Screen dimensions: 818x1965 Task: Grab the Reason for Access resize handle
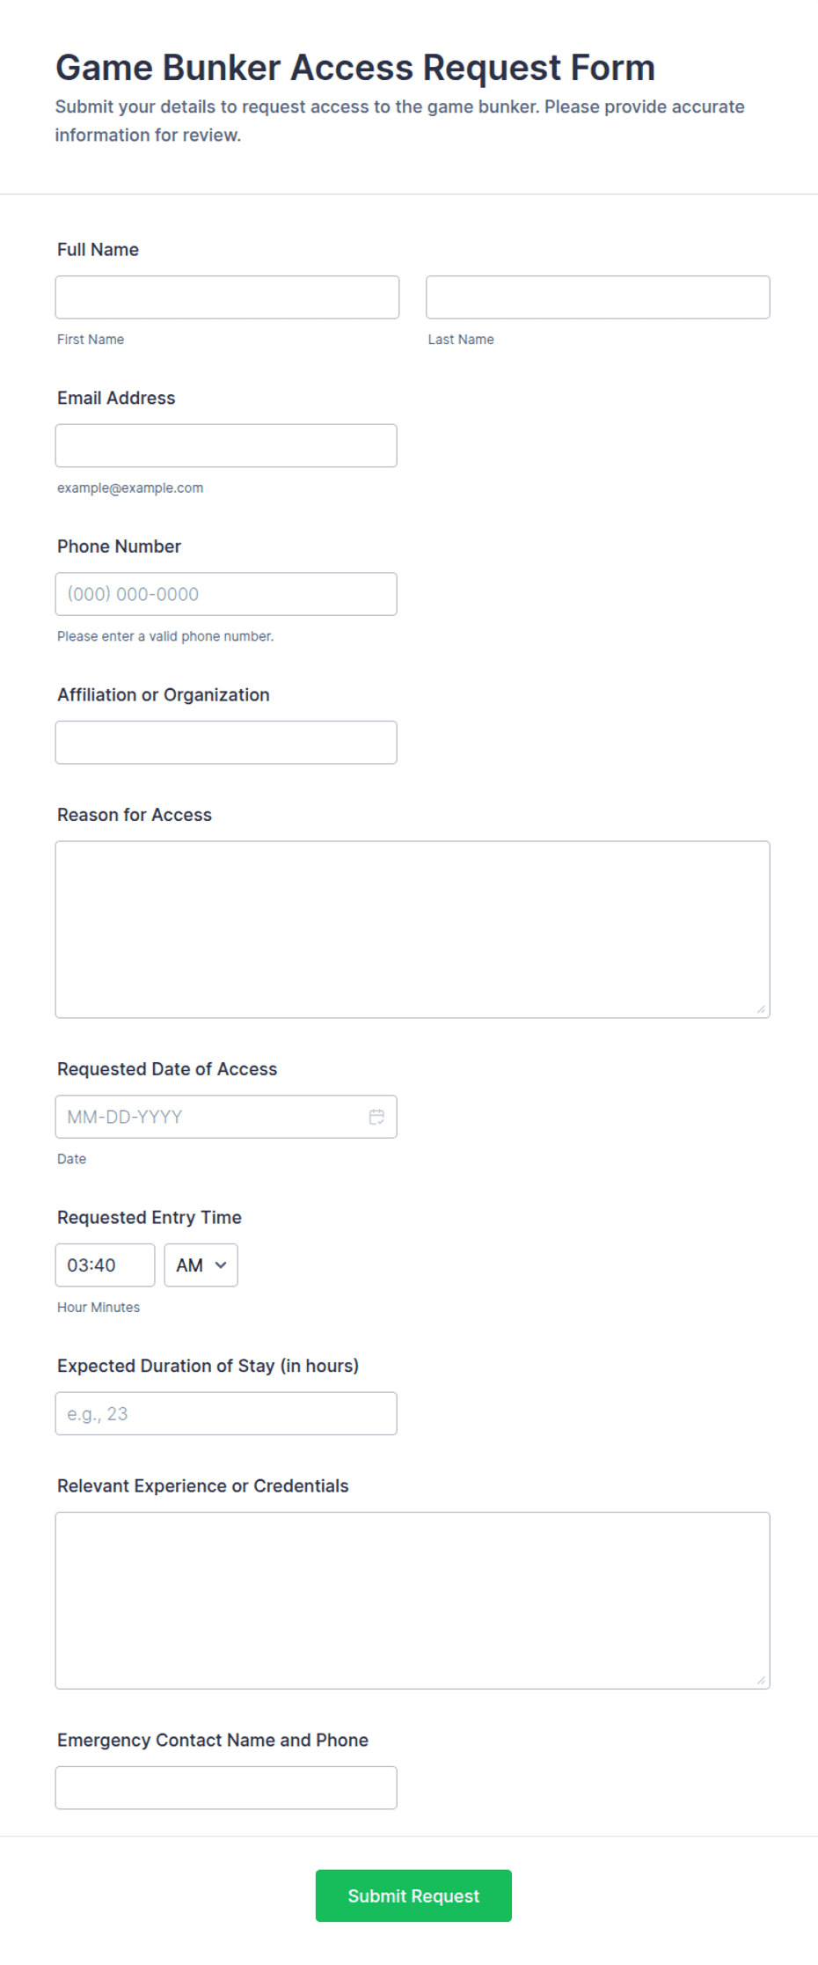[x=762, y=1009]
